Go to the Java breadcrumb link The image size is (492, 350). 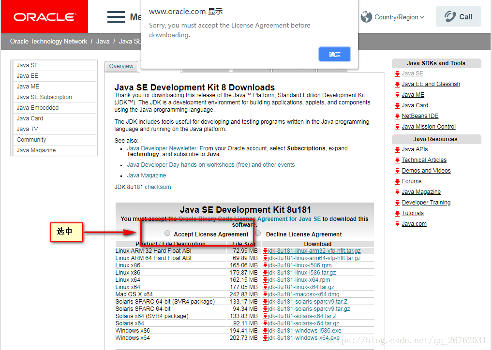103,42
